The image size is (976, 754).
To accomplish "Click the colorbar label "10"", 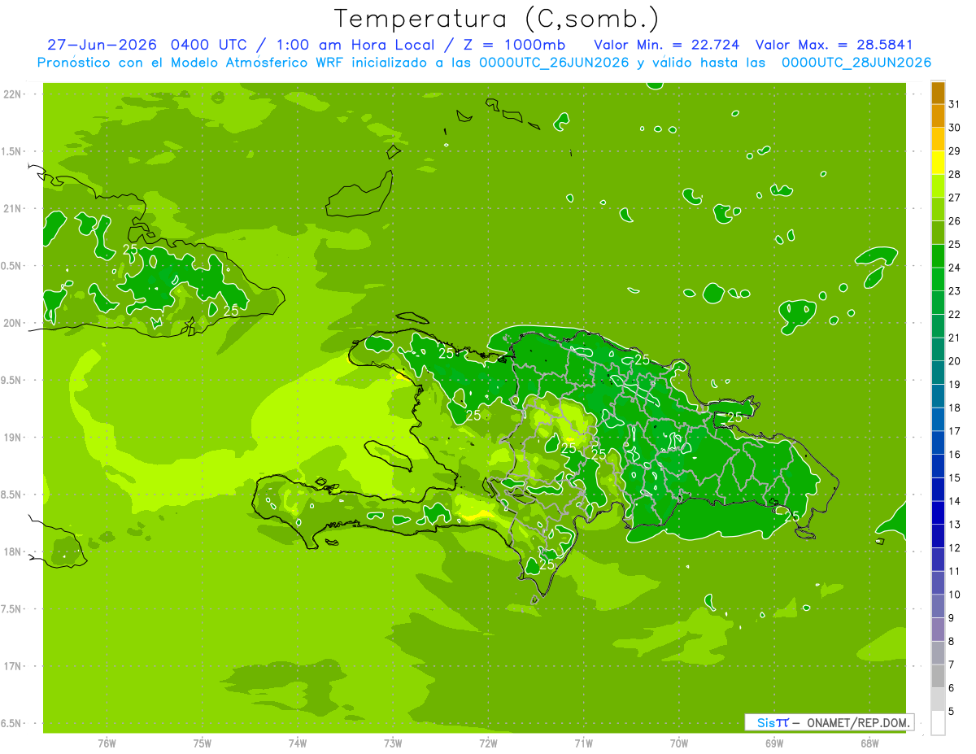I will click(x=954, y=595).
